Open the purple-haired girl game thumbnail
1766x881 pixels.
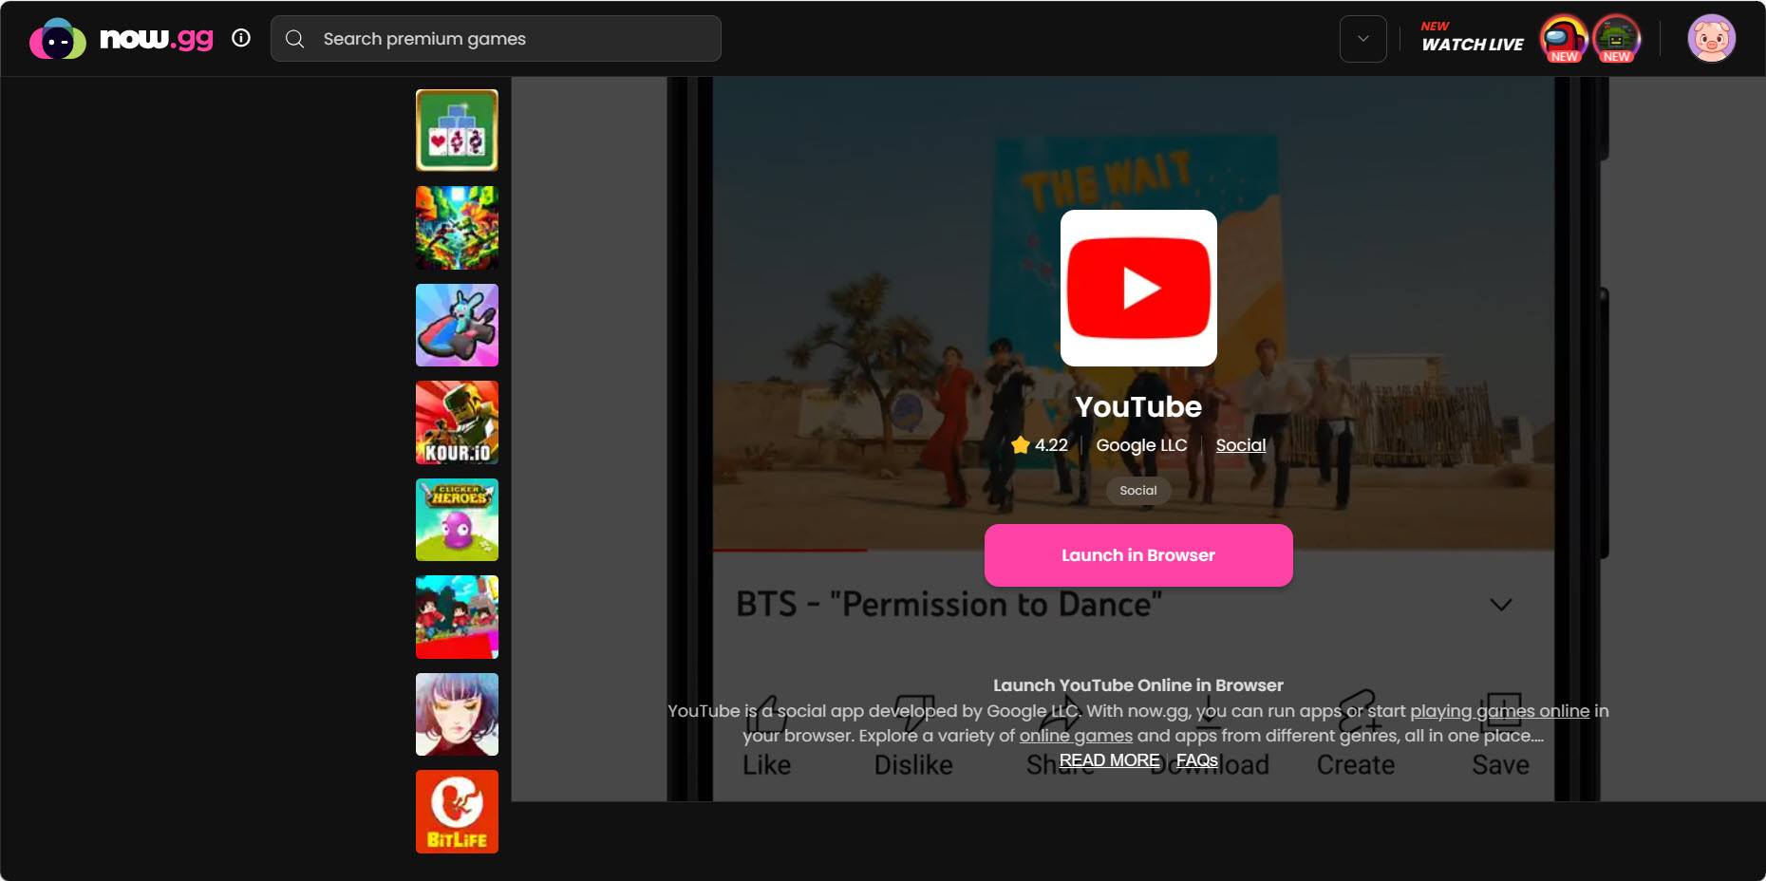coord(457,714)
